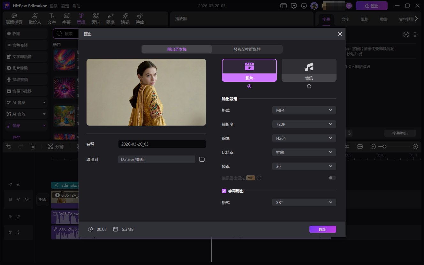Image resolution: width=424 pixels, height=265 pixels.
Task: Select the 濾鏡 filters icon
Action: [125, 18]
